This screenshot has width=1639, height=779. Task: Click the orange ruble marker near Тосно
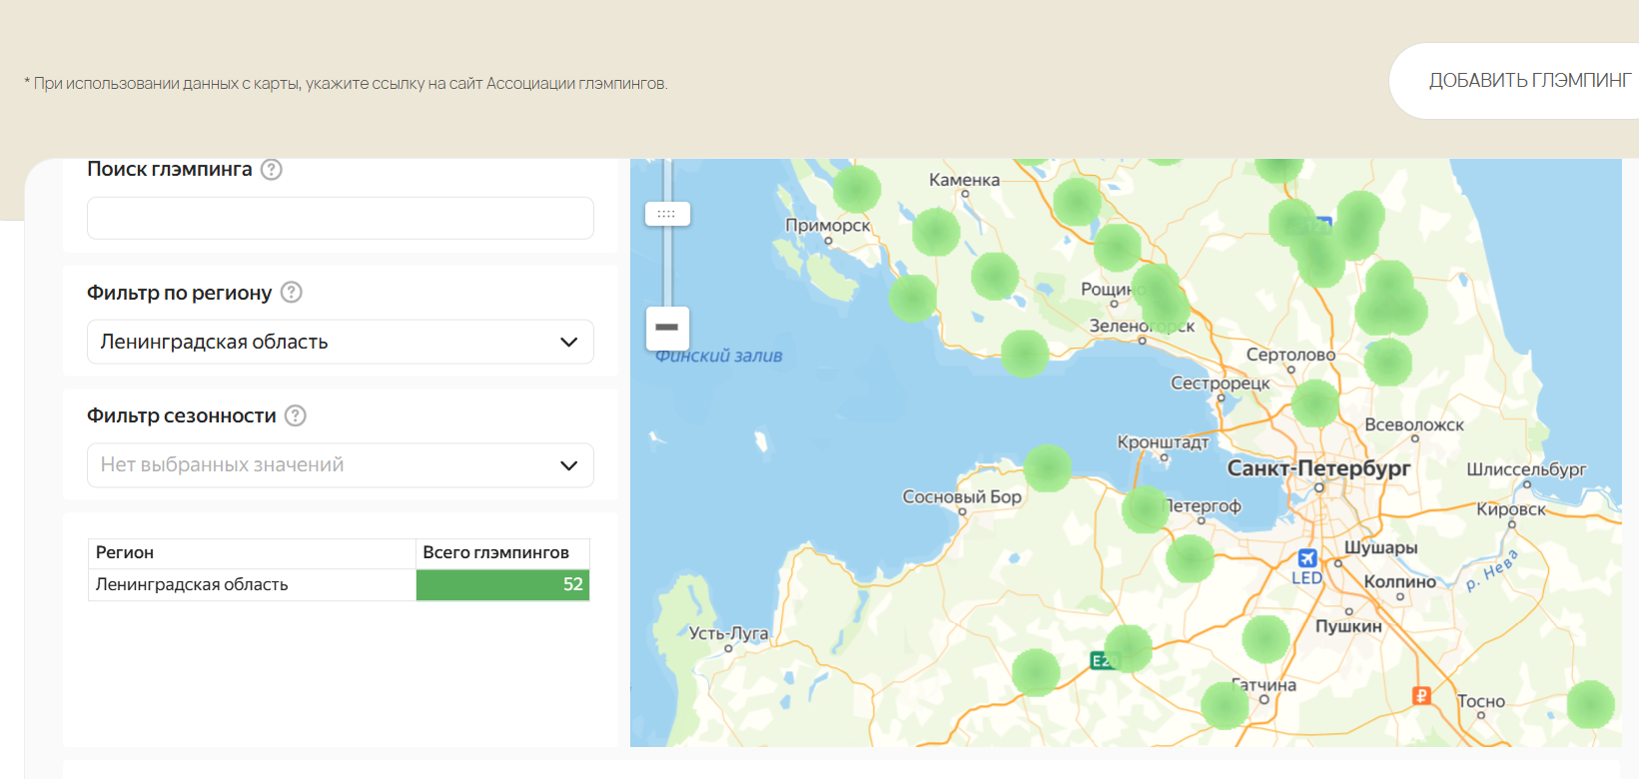[1422, 695]
